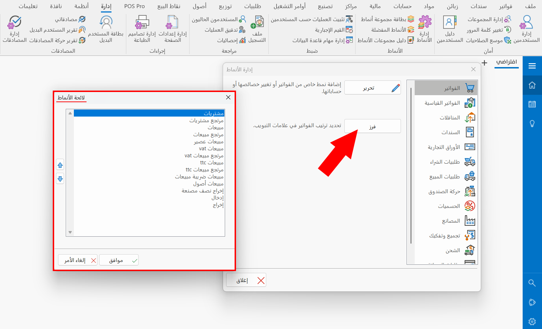The width and height of the screenshot is (542, 329).
Task: Click the category list scrollbar in إدارة الأنماط
Action: (x=411, y=165)
